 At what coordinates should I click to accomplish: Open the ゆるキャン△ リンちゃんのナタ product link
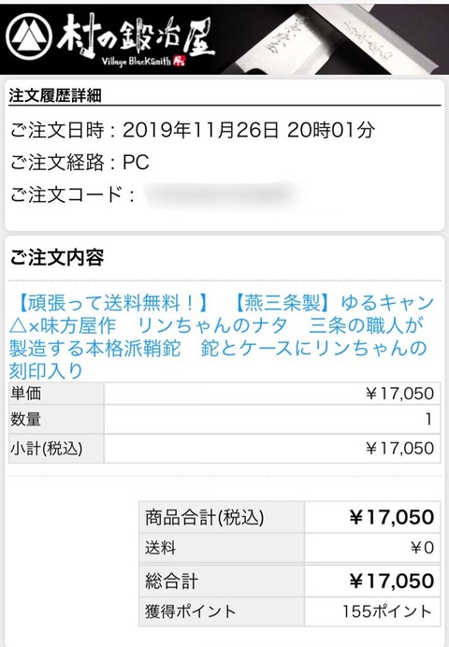click(222, 336)
